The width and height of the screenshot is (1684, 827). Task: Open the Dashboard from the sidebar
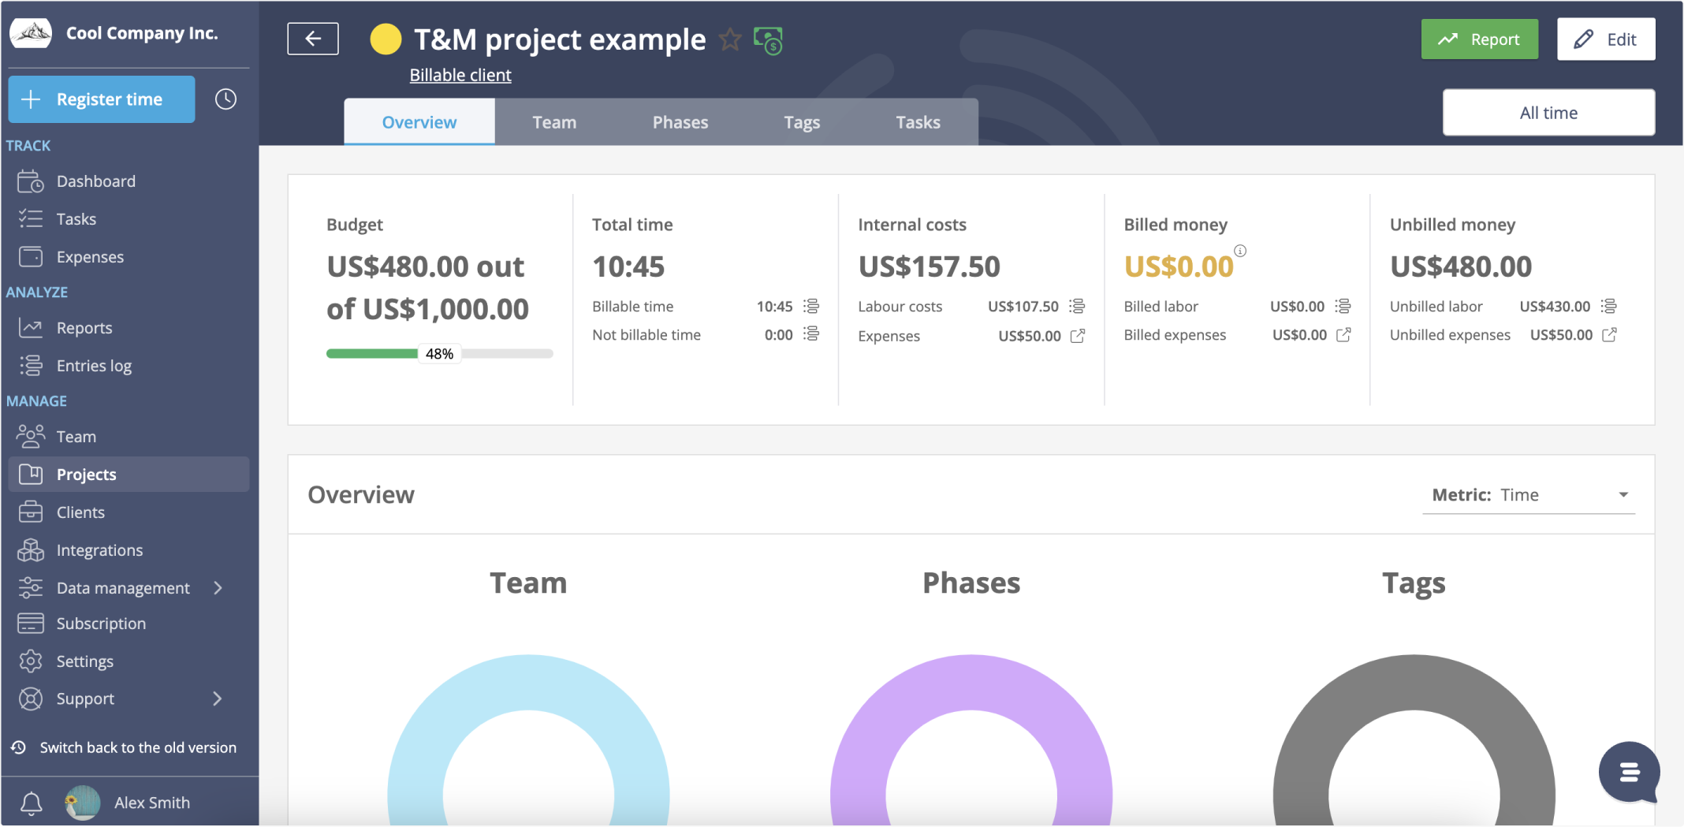pyautogui.click(x=95, y=181)
